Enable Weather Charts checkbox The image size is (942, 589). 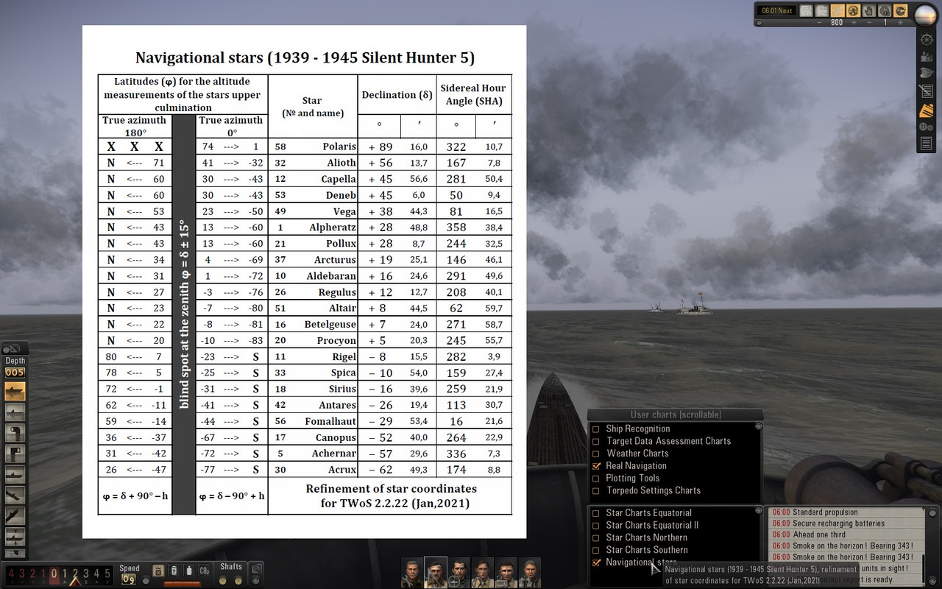[x=596, y=454]
